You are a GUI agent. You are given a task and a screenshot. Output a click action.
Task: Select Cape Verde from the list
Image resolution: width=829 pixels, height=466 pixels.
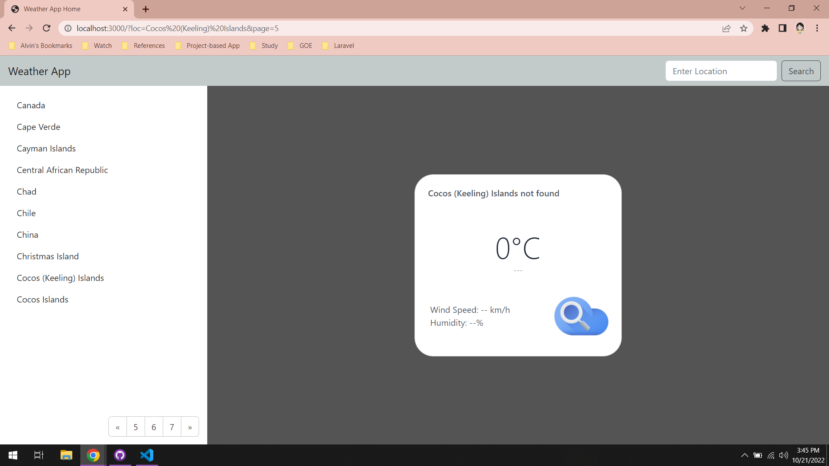(38, 127)
